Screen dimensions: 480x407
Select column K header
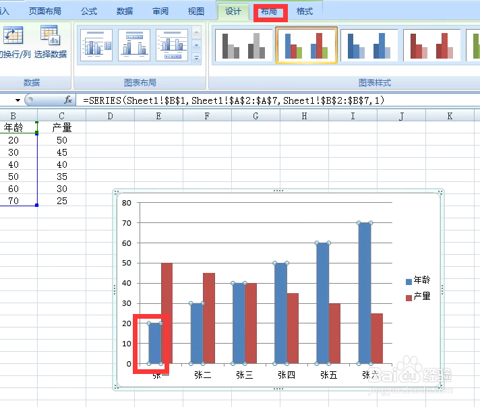[450, 116]
